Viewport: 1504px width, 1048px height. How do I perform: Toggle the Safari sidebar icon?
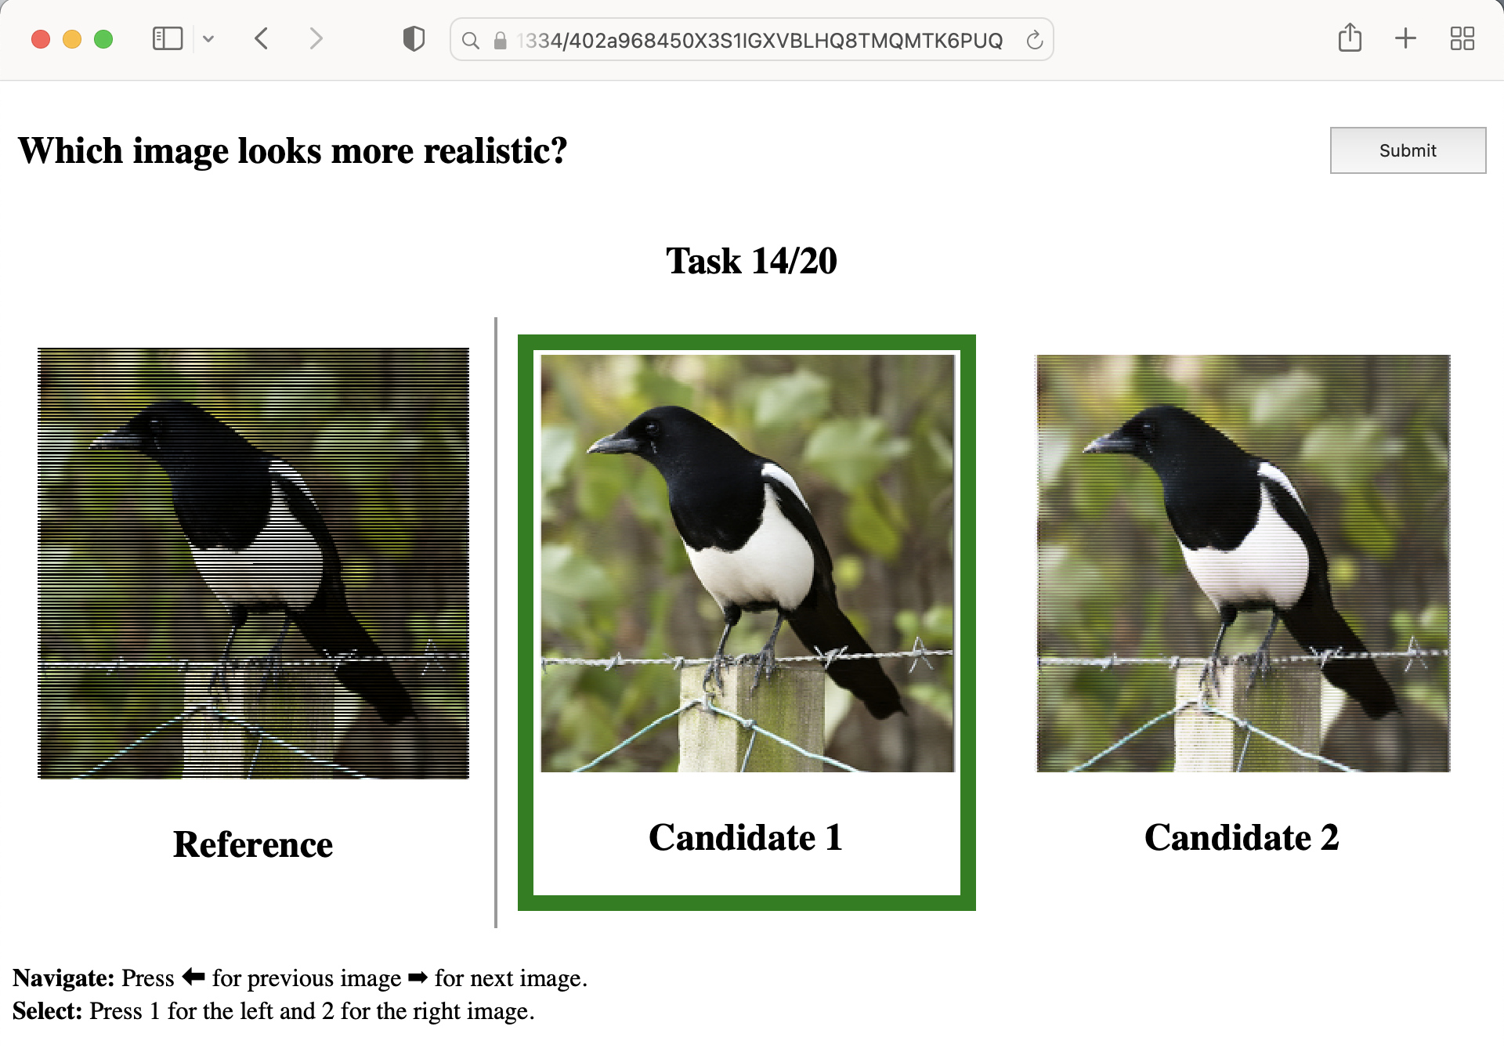tap(167, 38)
